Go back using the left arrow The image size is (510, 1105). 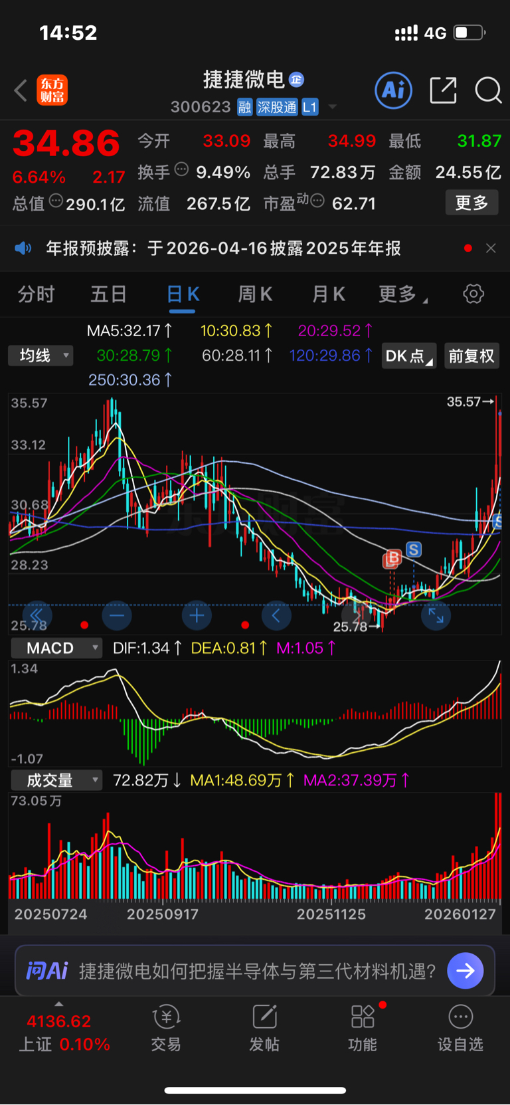[21, 90]
